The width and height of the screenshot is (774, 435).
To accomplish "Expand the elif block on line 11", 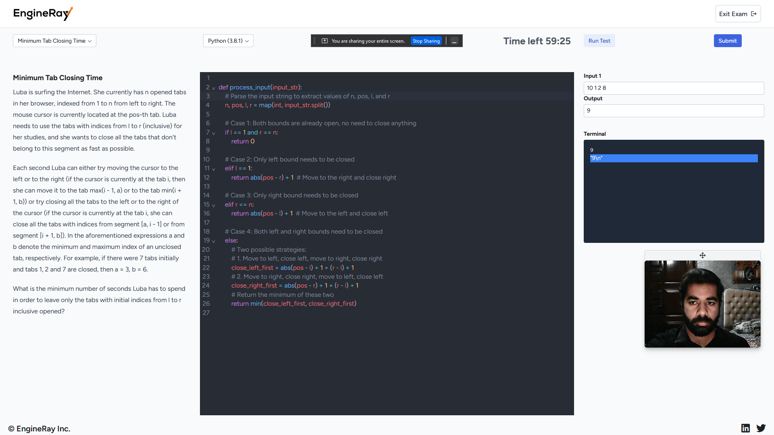I will [x=215, y=169].
